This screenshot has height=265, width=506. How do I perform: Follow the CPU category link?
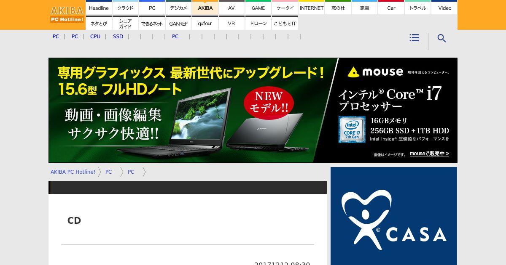[95, 37]
